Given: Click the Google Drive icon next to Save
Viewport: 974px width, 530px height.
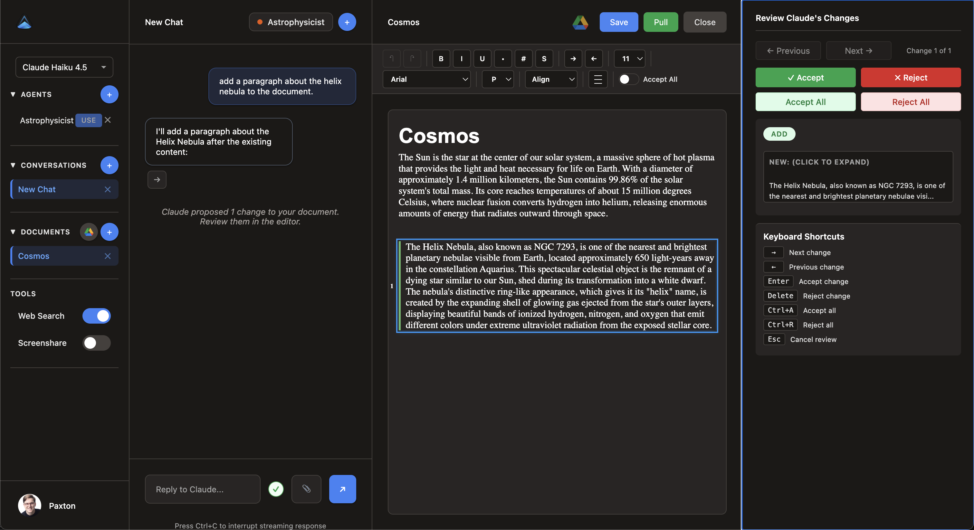Looking at the screenshot, I should pyautogui.click(x=580, y=22).
